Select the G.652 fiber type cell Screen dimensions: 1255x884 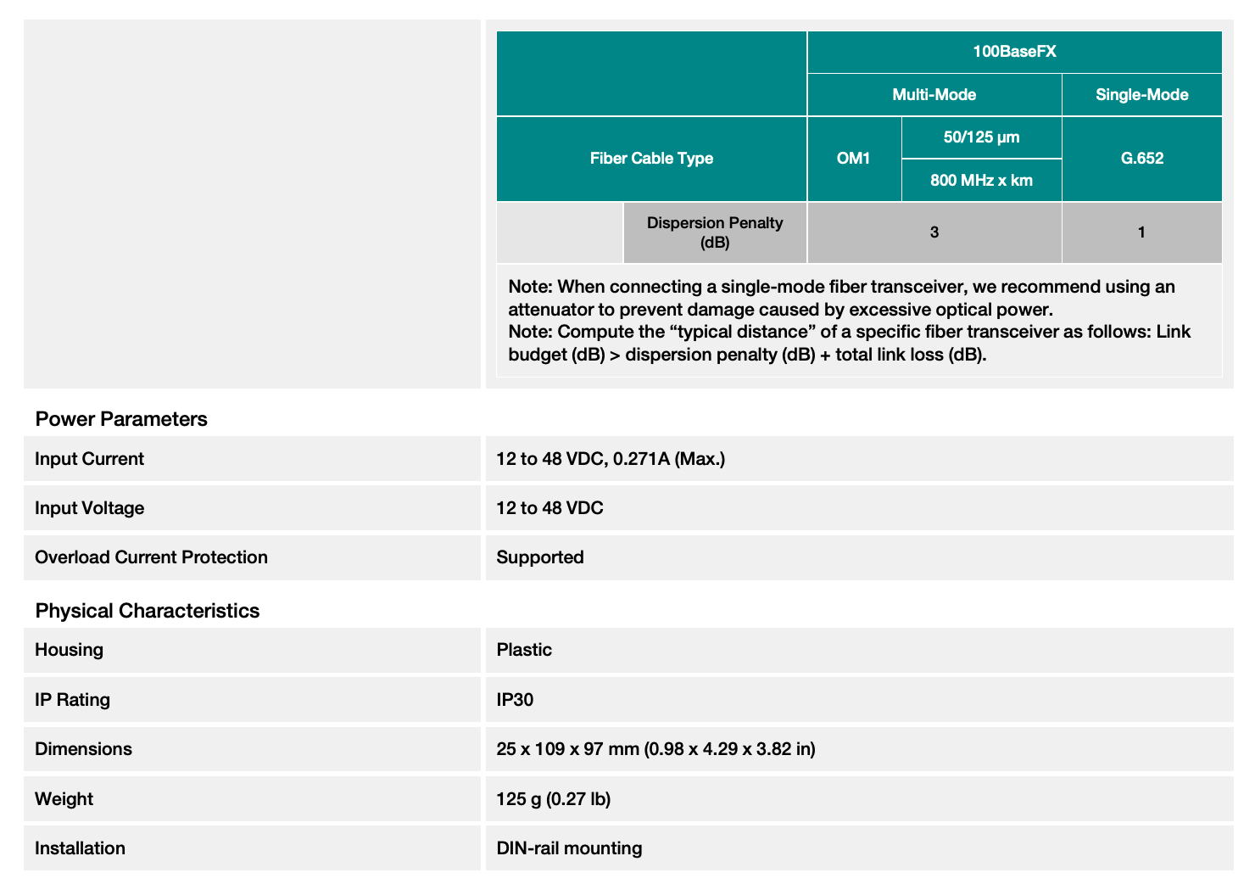tap(1141, 159)
